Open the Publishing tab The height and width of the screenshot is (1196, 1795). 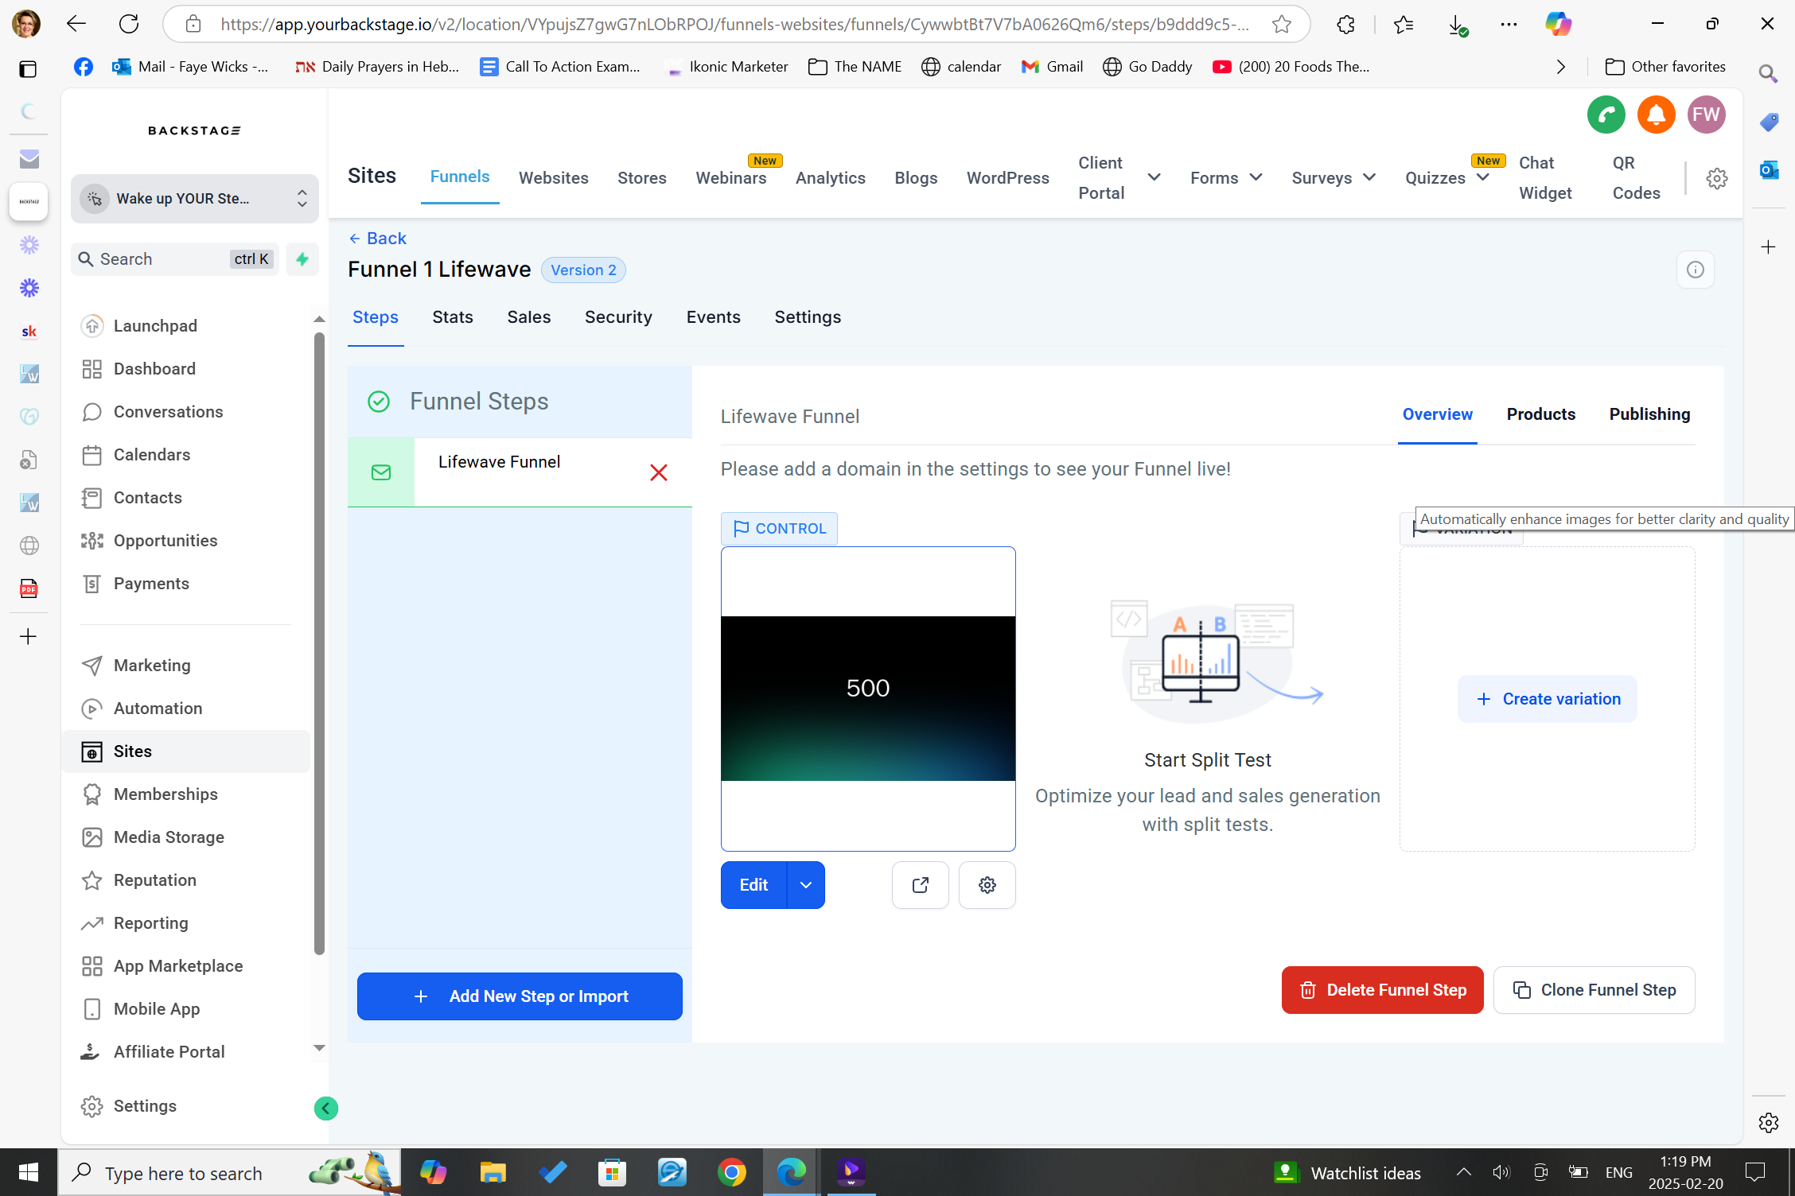point(1649,414)
